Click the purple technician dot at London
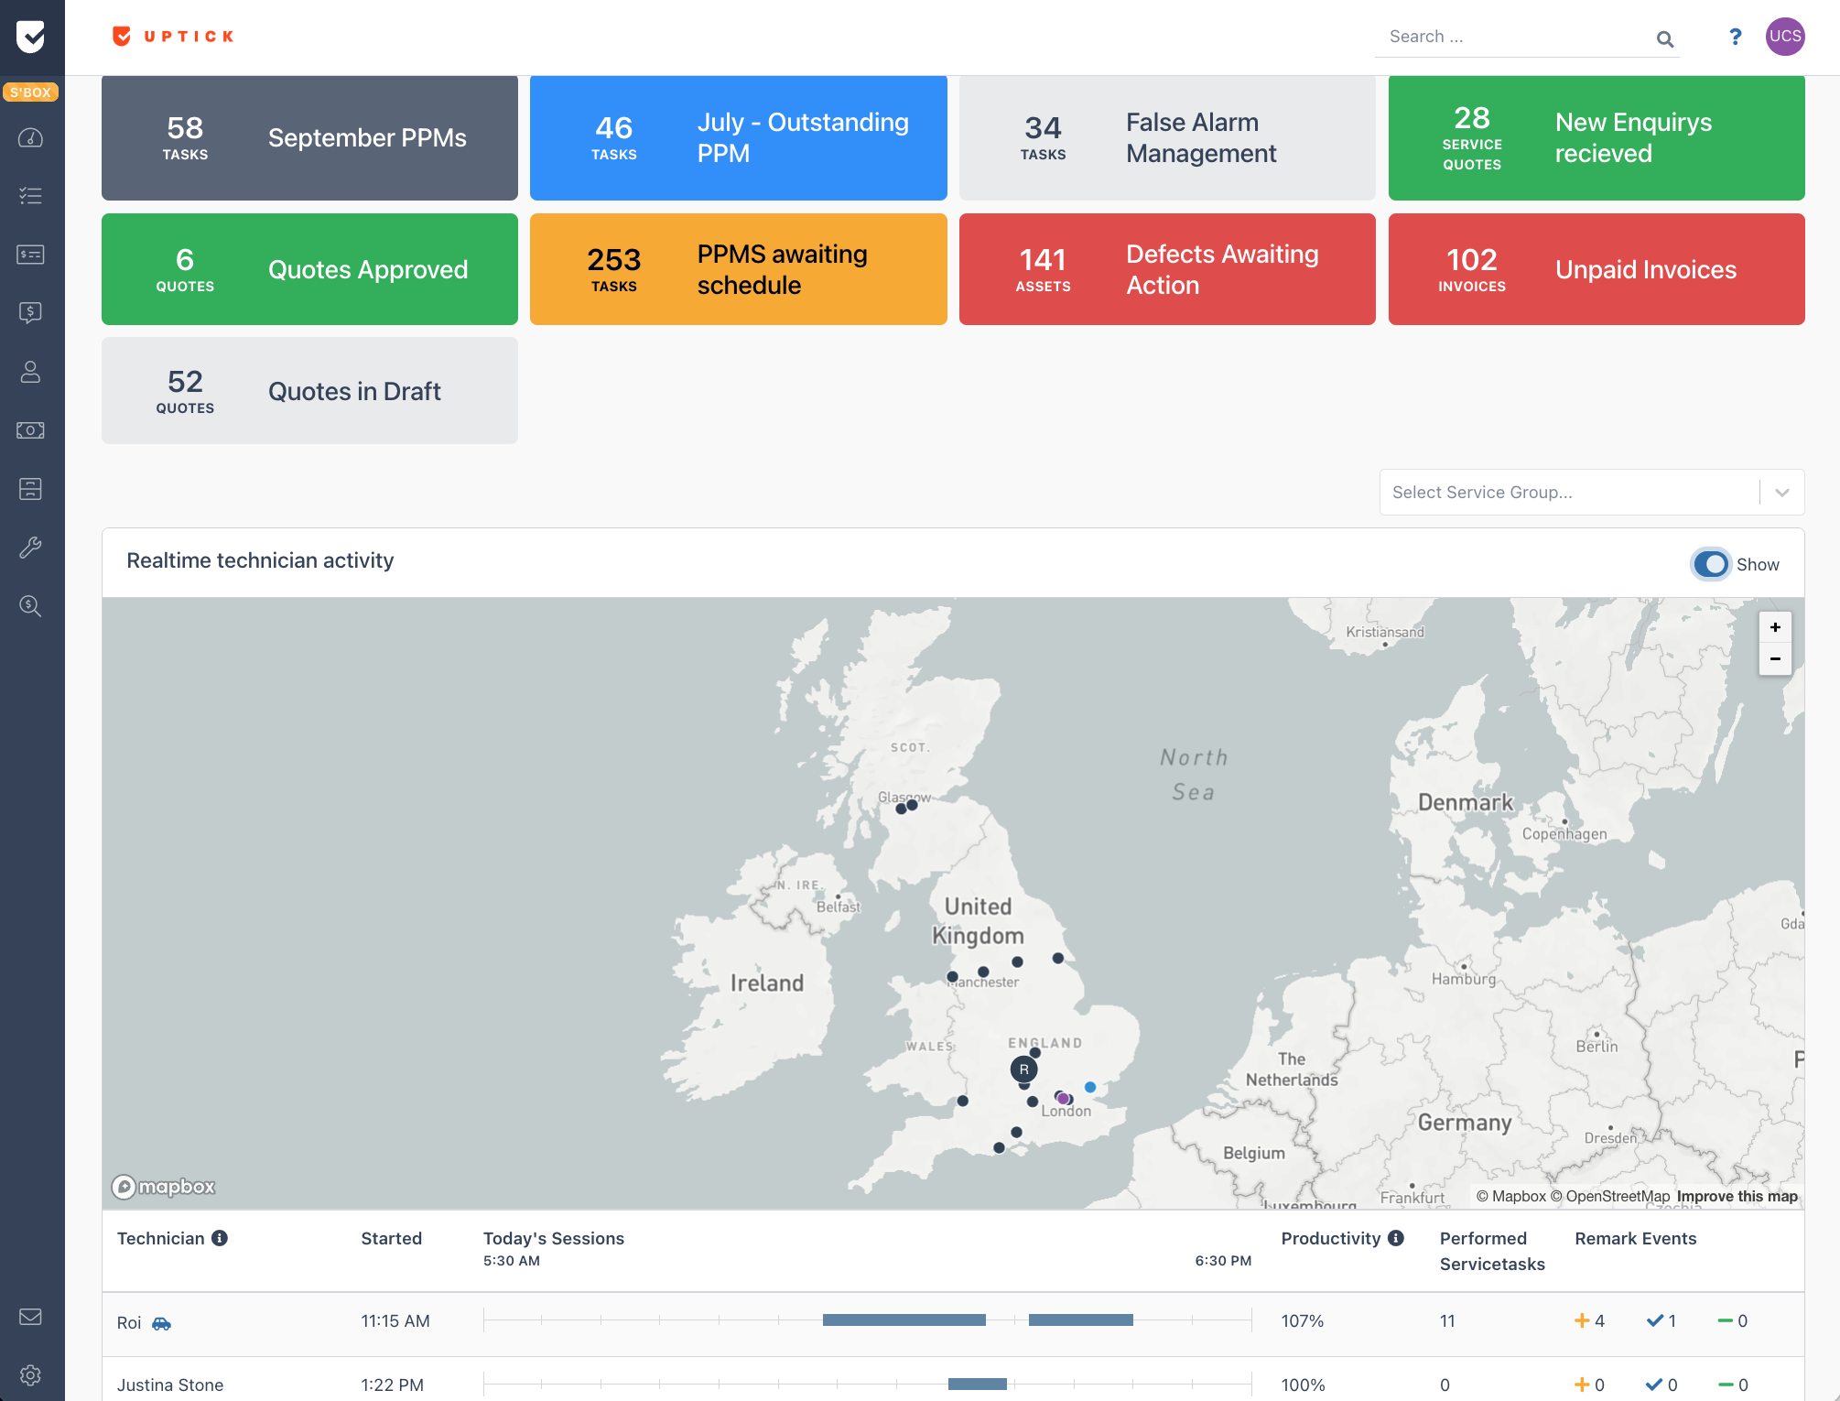This screenshot has height=1401, width=1840. point(1063,1098)
